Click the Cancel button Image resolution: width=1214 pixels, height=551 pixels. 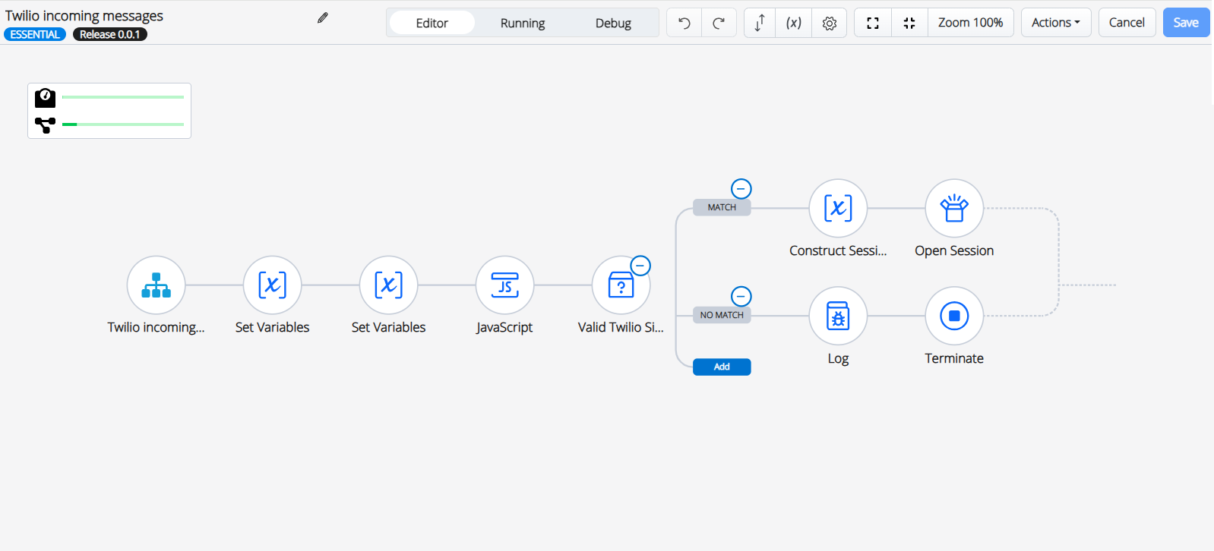[x=1127, y=23]
